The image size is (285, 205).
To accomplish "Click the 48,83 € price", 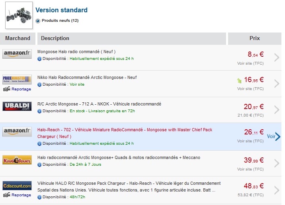I will click(x=254, y=186).
